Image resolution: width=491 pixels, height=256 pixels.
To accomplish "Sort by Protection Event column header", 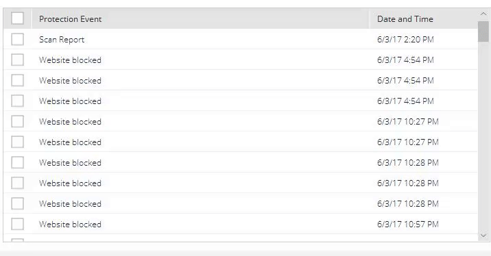I will pos(70,19).
